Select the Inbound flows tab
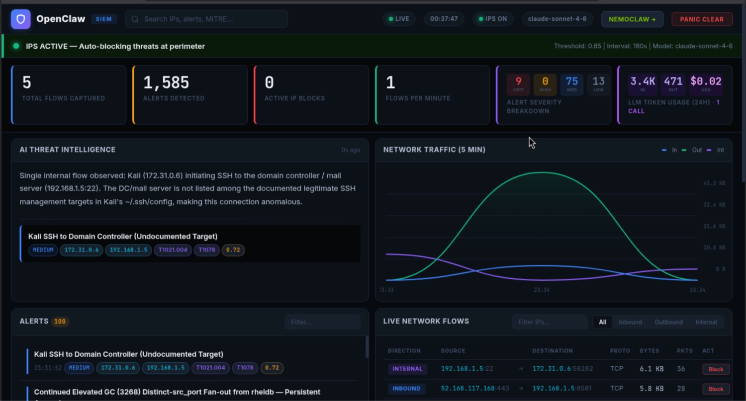Screen dimensions: 746x401 630,322
